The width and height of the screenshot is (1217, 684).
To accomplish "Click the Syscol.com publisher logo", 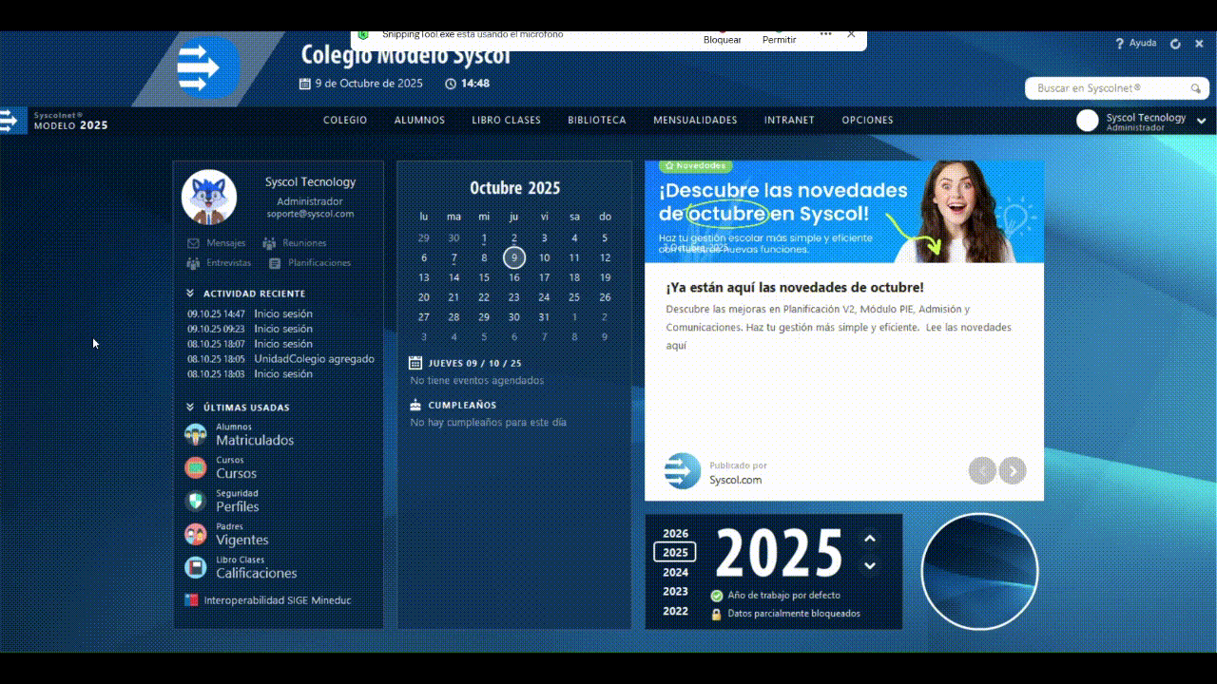I will click(x=683, y=471).
